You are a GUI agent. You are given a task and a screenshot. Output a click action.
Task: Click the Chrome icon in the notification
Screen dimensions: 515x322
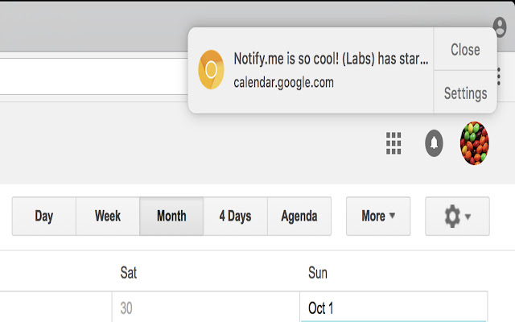click(211, 70)
